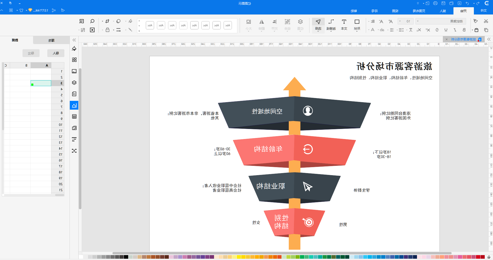Open the font size combo box
This screenshot has height=260, width=493.
[406, 21]
